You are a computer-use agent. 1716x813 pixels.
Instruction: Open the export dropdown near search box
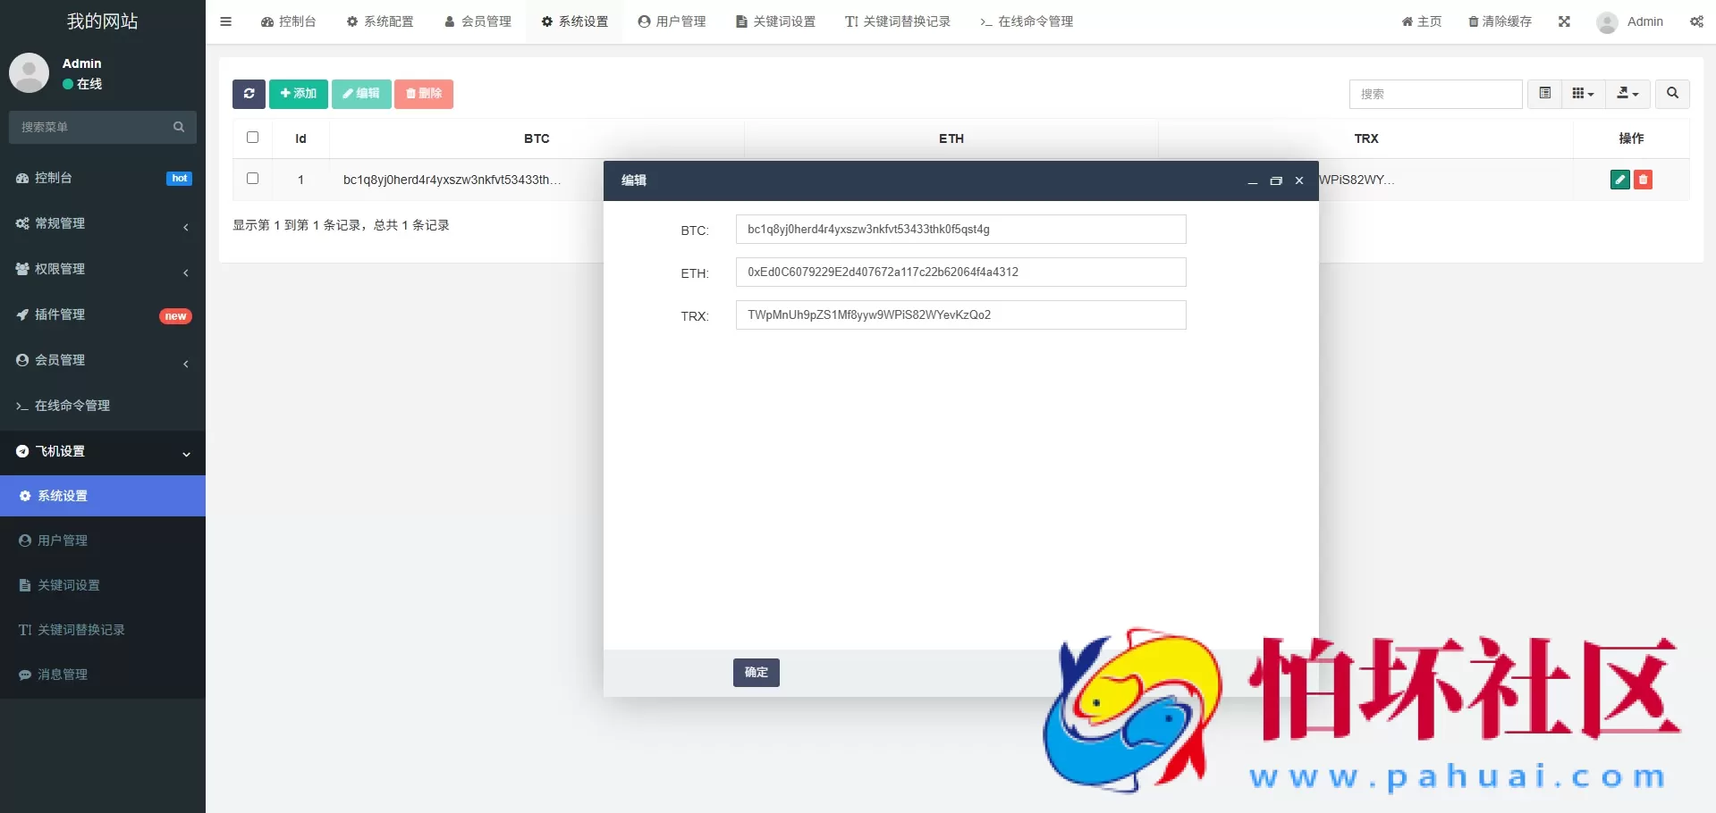[1627, 94]
